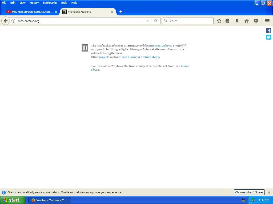
Task: Click the 11:47 PM clock
Action: pos(263,200)
